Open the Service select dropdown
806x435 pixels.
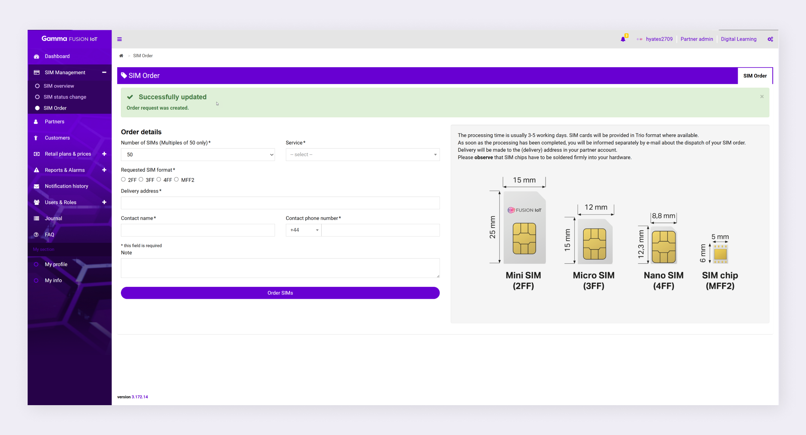click(x=362, y=154)
